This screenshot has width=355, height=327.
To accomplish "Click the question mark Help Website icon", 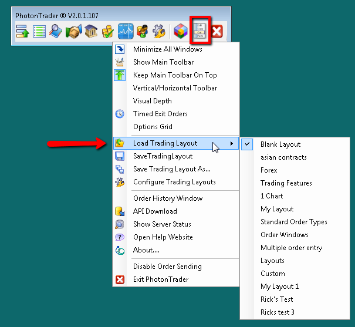I will coord(120,237).
